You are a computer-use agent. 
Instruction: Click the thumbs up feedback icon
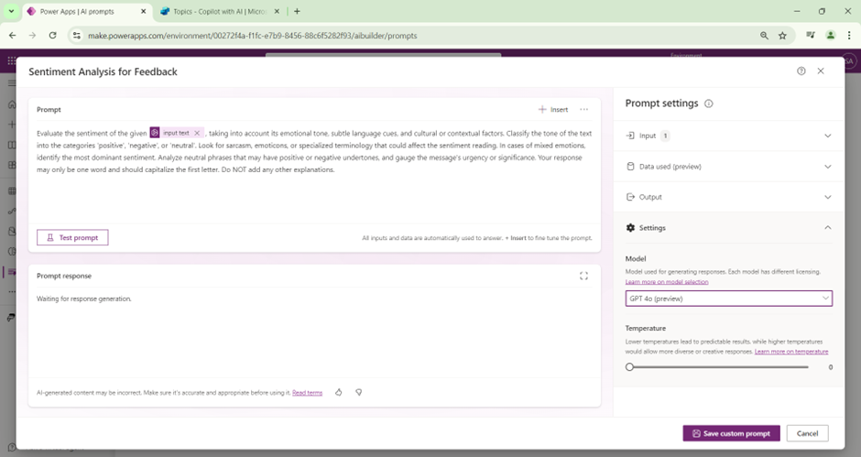[x=339, y=392]
